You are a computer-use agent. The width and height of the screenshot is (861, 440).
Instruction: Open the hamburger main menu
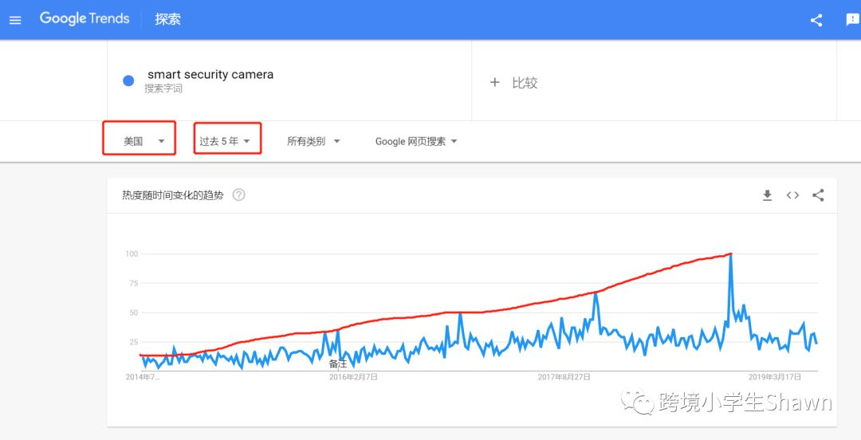tap(15, 20)
